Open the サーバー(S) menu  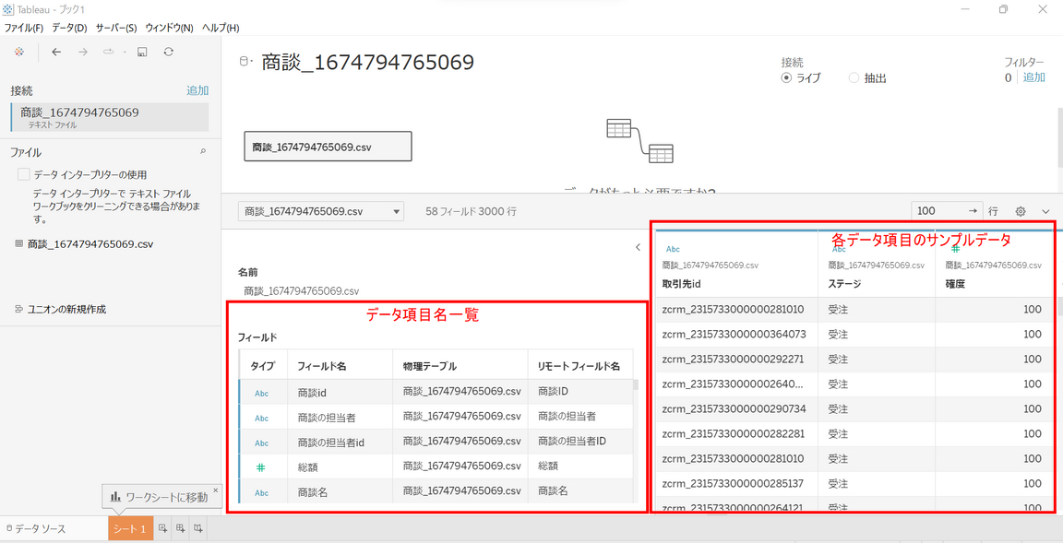point(116,28)
